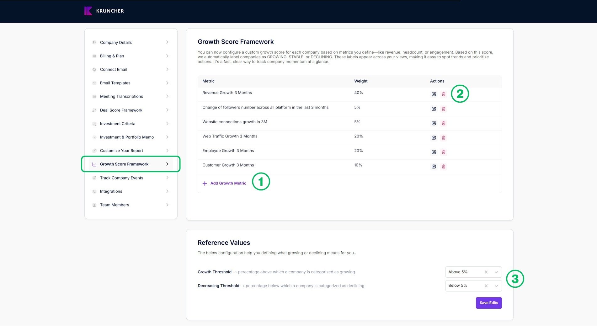
Task: Click the Deal Score Framework sidebar icon
Action: point(94,110)
